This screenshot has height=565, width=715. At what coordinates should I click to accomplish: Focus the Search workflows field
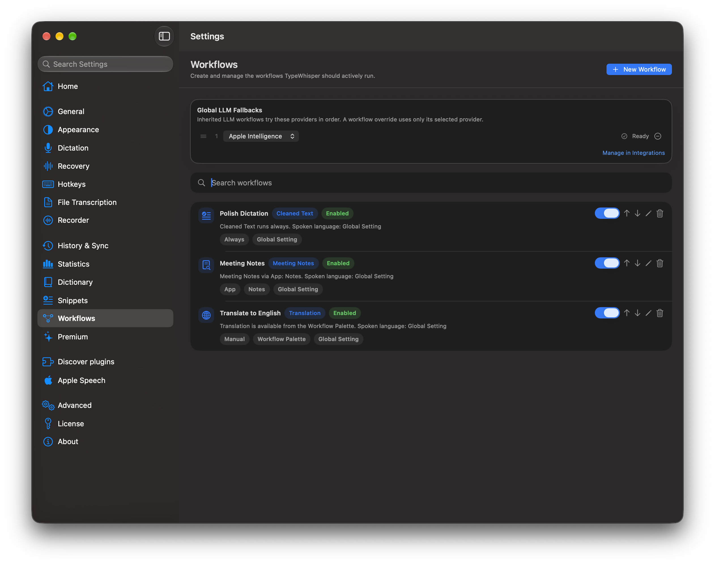pyautogui.click(x=431, y=183)
